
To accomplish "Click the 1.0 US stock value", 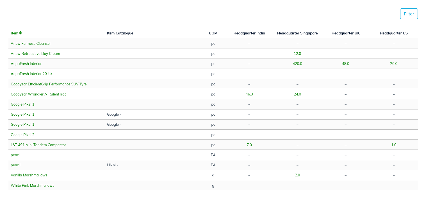I will click(394, 145).
